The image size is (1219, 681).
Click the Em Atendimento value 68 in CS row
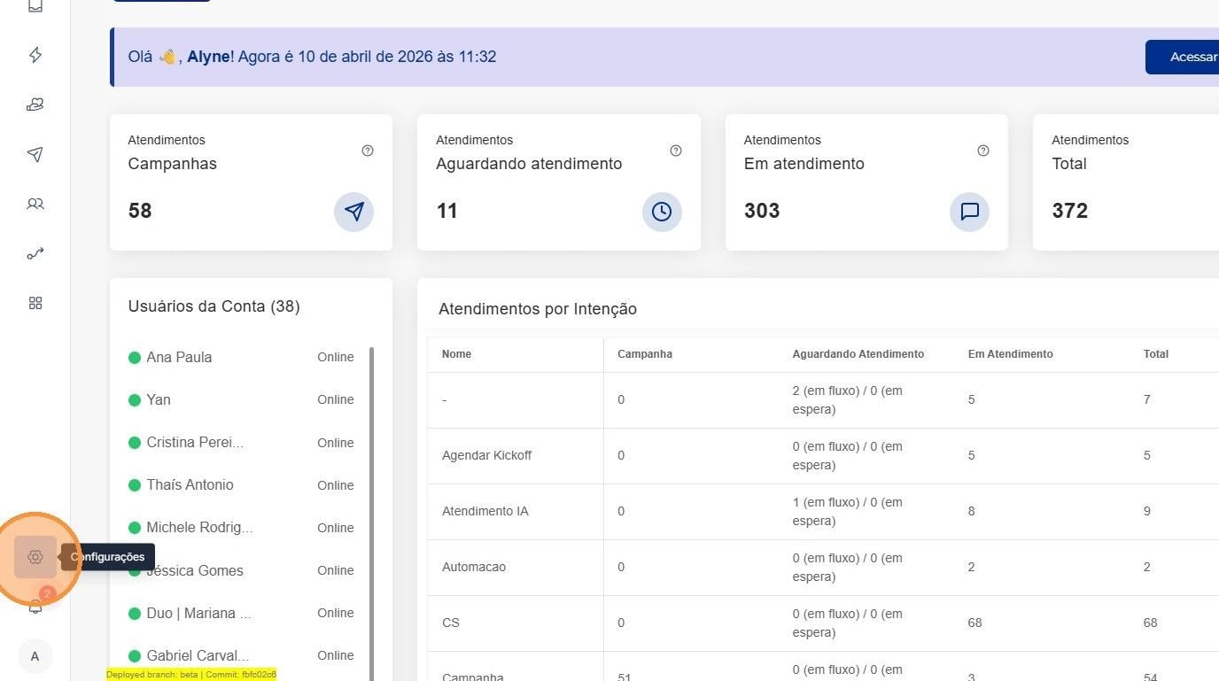click(x=974, y=623)
